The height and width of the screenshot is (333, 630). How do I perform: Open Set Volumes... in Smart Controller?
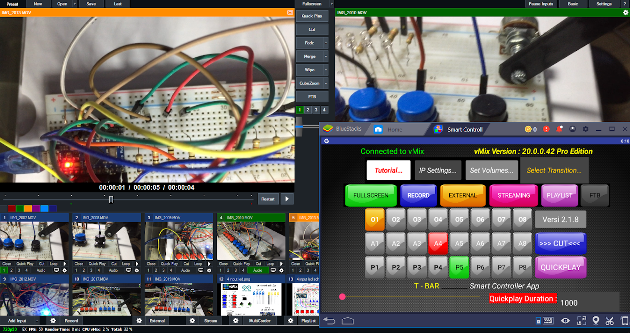click(492, 170)
